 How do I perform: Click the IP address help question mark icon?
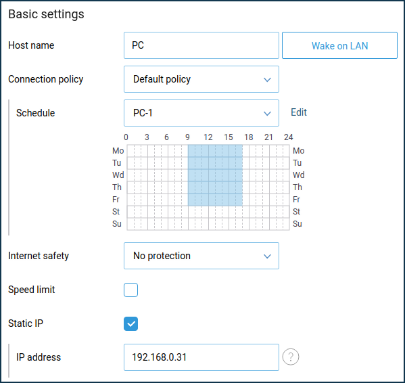(291, 357)
